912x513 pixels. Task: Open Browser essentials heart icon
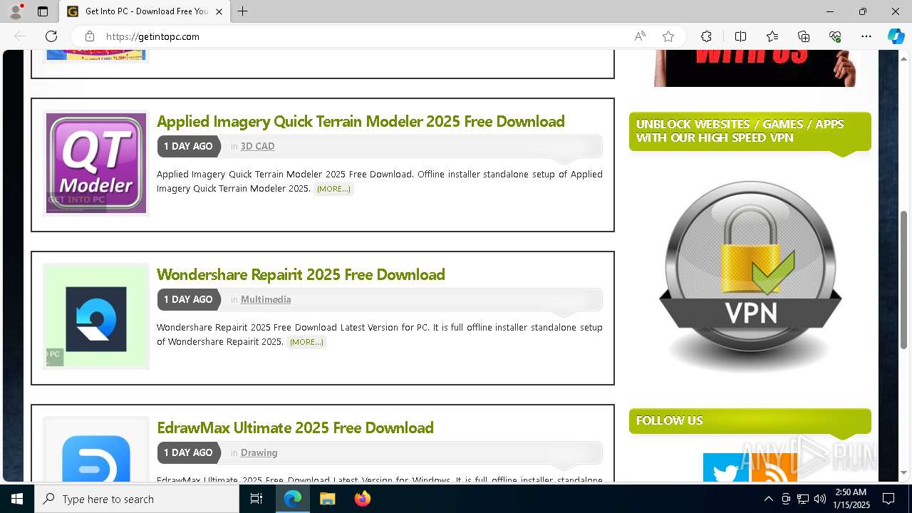(835, 36)
